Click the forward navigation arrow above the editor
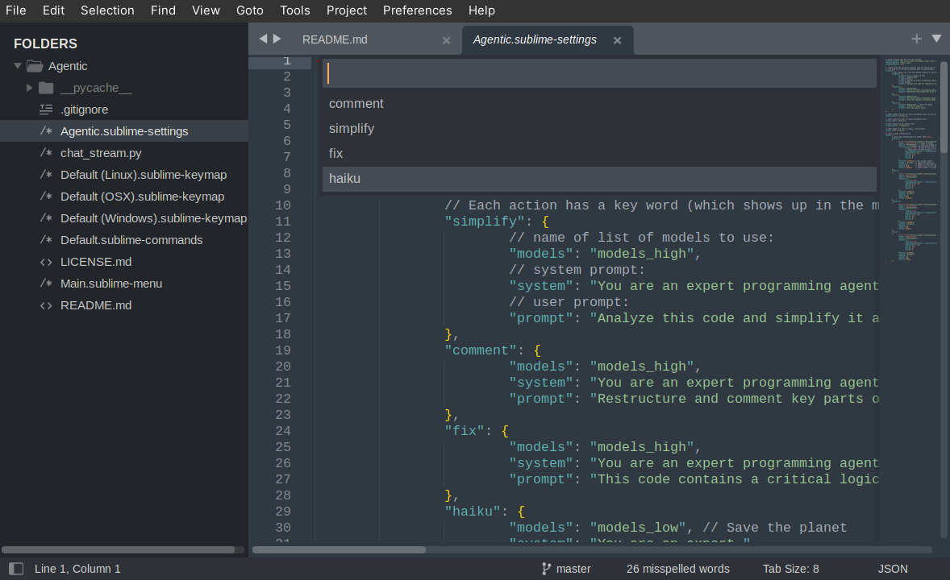950x580 pixels. (275, 37)
